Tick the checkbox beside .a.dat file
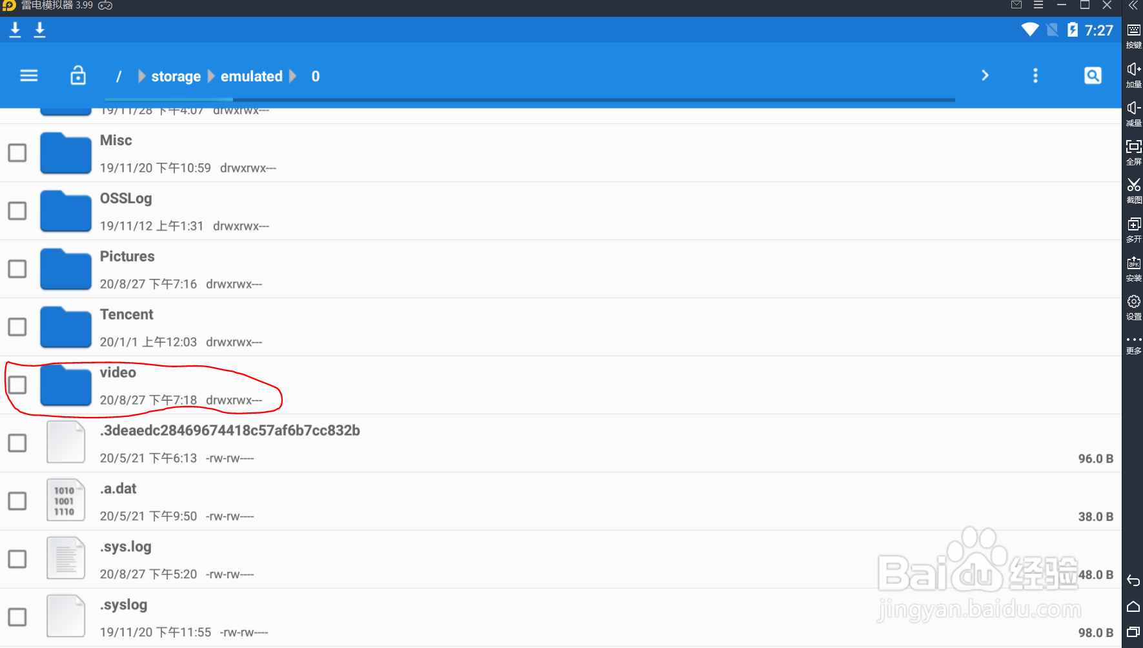The image size is (1143, 648). [17, 501]
